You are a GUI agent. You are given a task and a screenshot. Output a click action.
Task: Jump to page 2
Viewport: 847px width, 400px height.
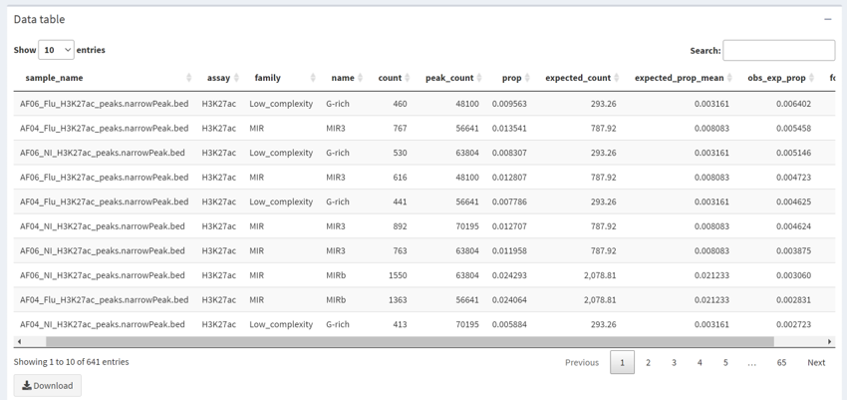click(x=648, y=363)
